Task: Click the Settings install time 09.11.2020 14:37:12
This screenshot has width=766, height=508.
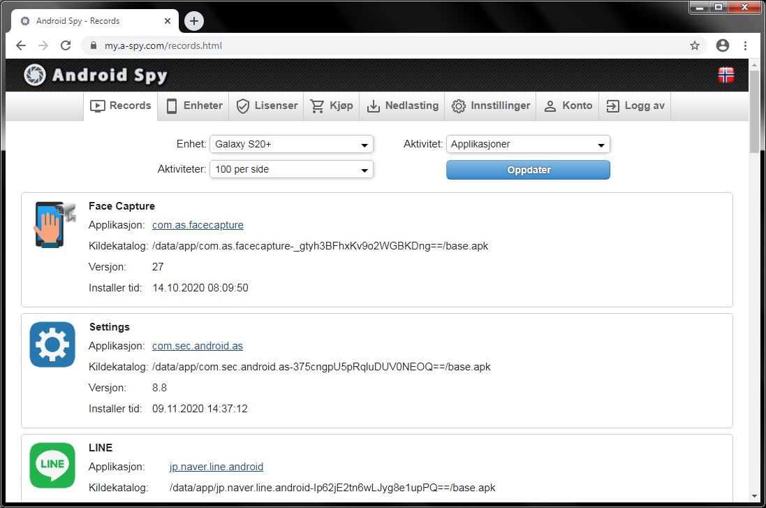Action: (x=200, y=408)
